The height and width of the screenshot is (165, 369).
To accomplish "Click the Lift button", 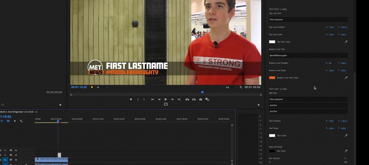I will (x=187, y=100).
